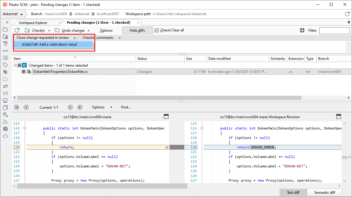Go to last difference
Image resolution: width=352 pixels, height=197 pixels.
[80, 107]
